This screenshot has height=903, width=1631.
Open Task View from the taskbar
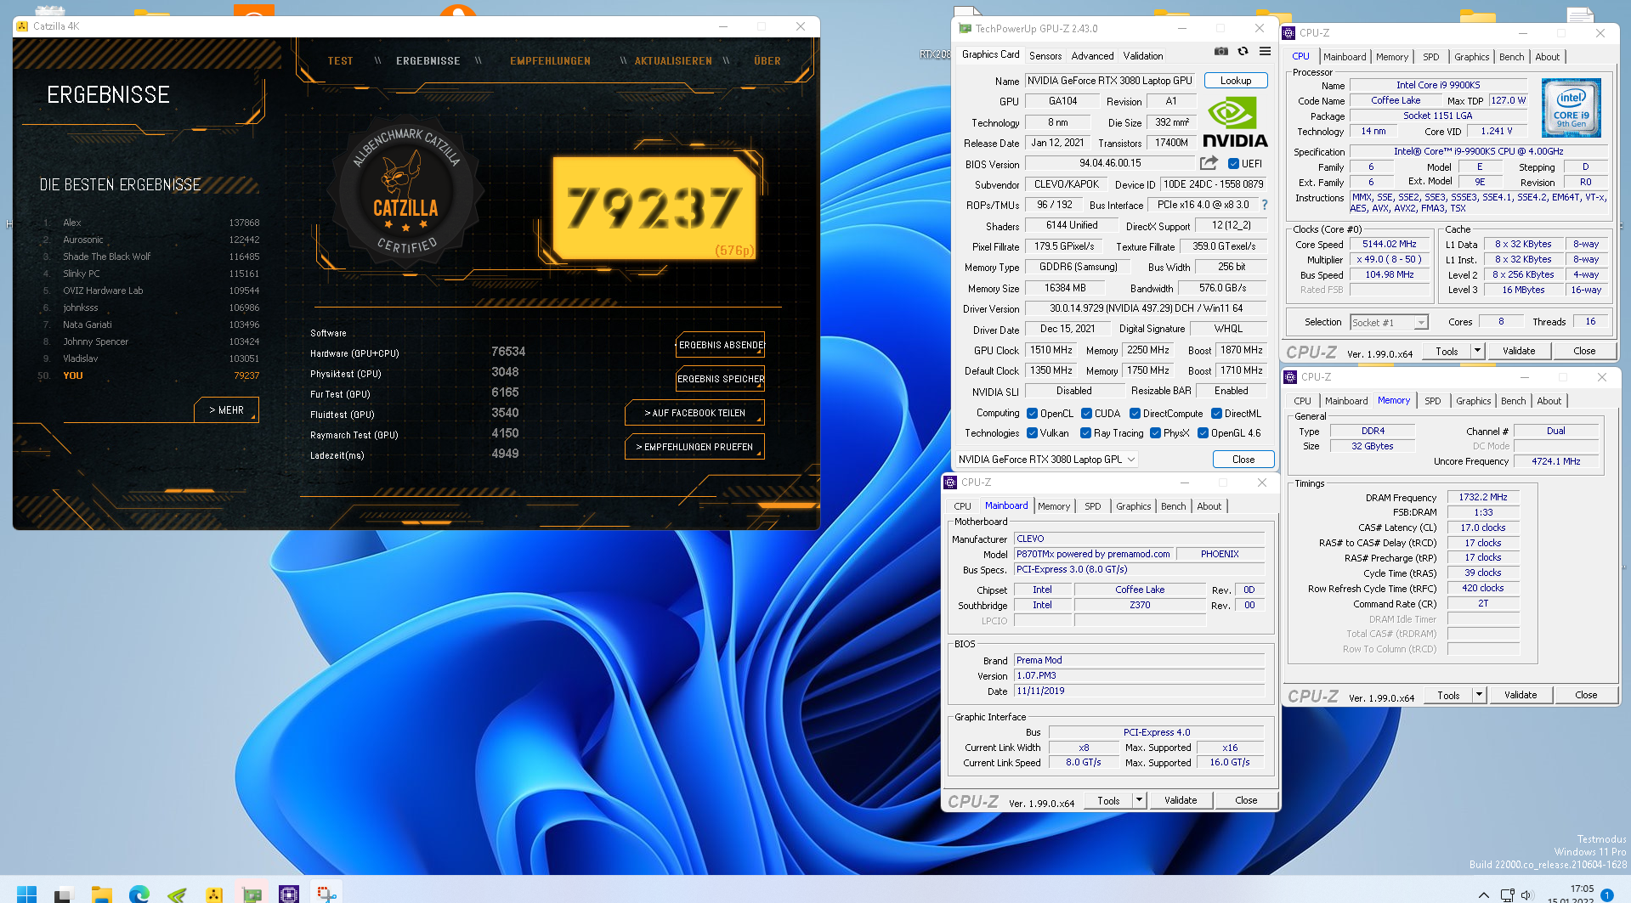tap(63, 894)
